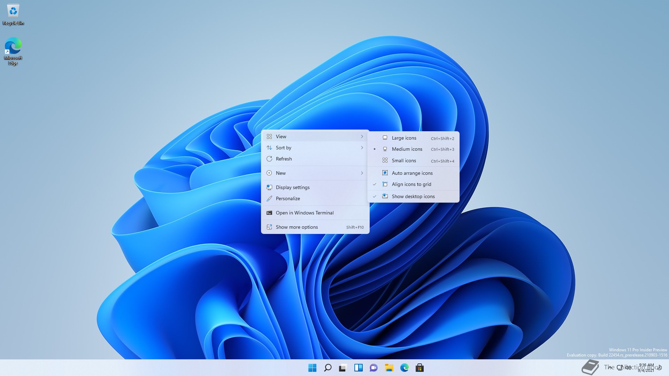
Task: Open Display settings from context menu
Action: pos(292,187)
